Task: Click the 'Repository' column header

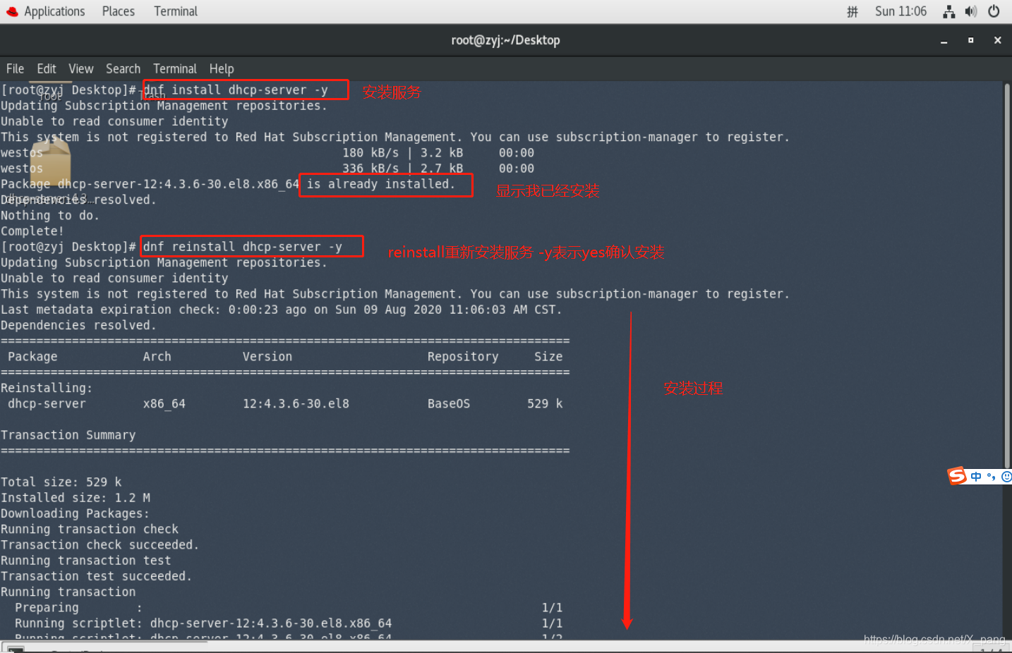Action: tap(463, 356)
